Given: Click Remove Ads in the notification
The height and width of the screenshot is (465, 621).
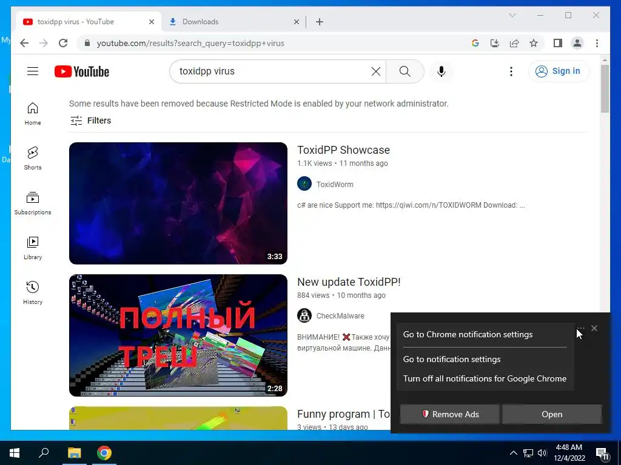Looking at the screenshot, I should pos(449,414).
